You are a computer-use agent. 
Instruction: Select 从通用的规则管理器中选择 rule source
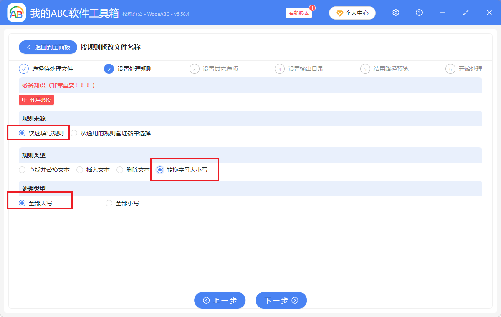click(x=73, y=133)
